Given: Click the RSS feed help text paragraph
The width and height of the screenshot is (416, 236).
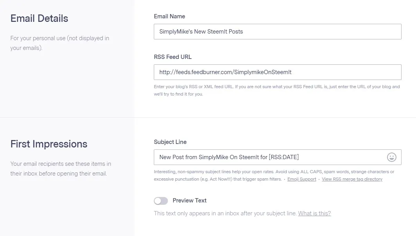Looking at the screenshot, I should [x=277, y=90].
